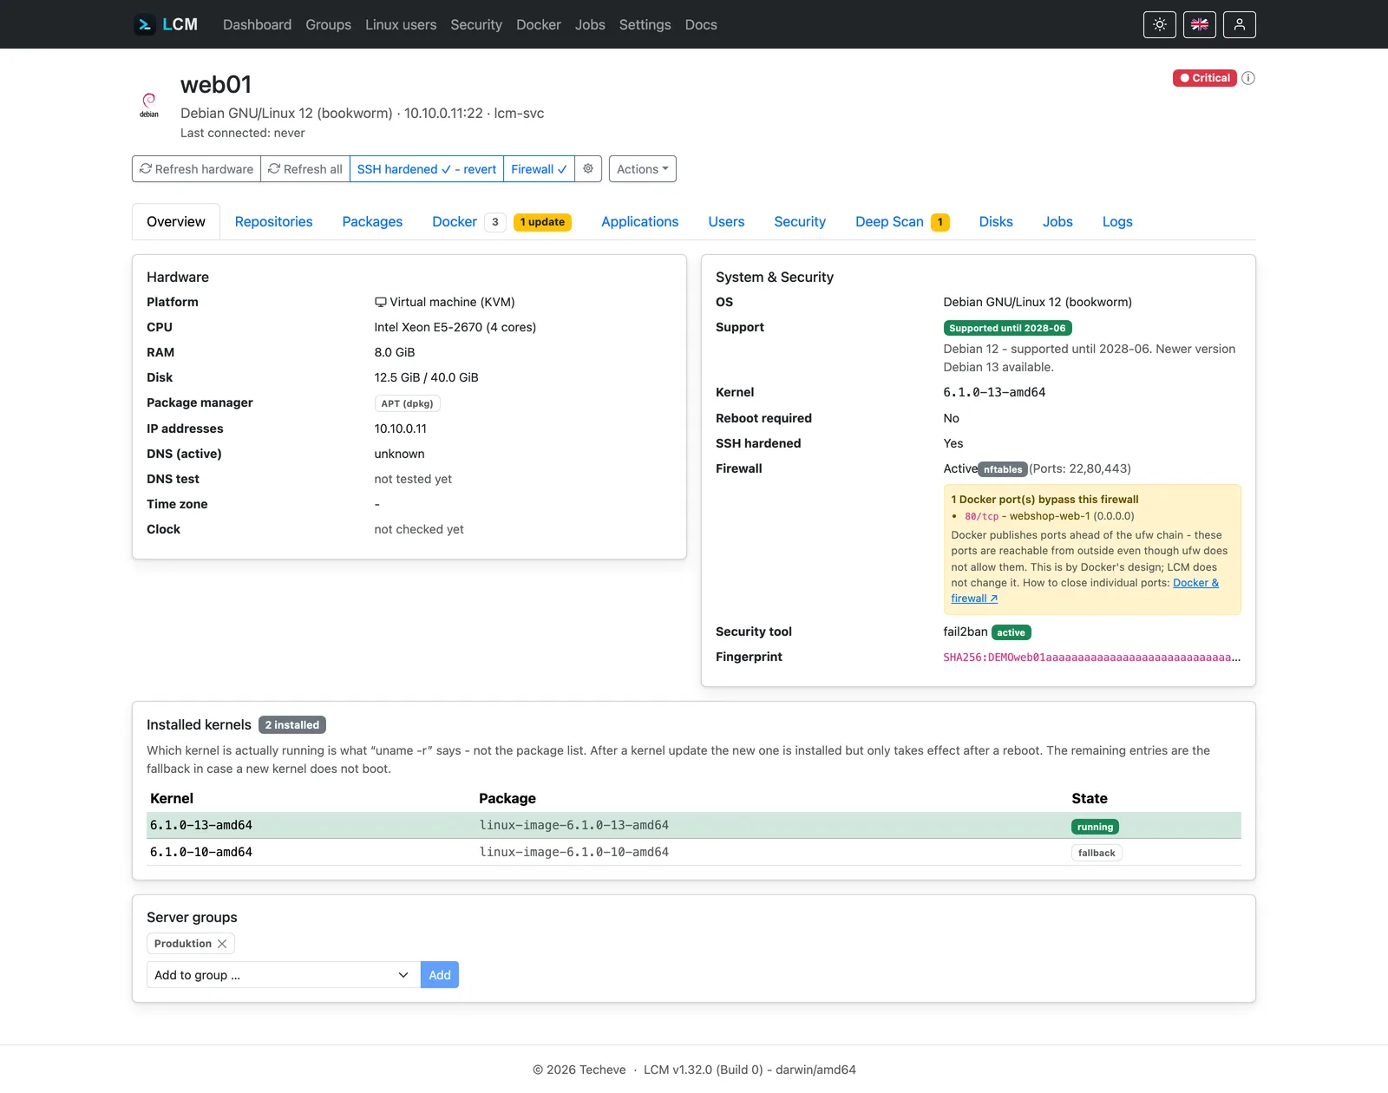Select the Overview tab
The height and width of the screenshot is (1093, 1388).
tap(176, 222)
